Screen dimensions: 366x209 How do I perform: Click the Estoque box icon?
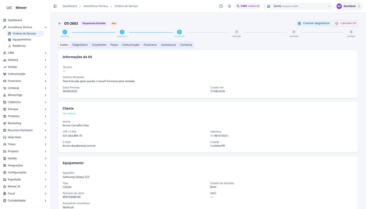point(5,109)
